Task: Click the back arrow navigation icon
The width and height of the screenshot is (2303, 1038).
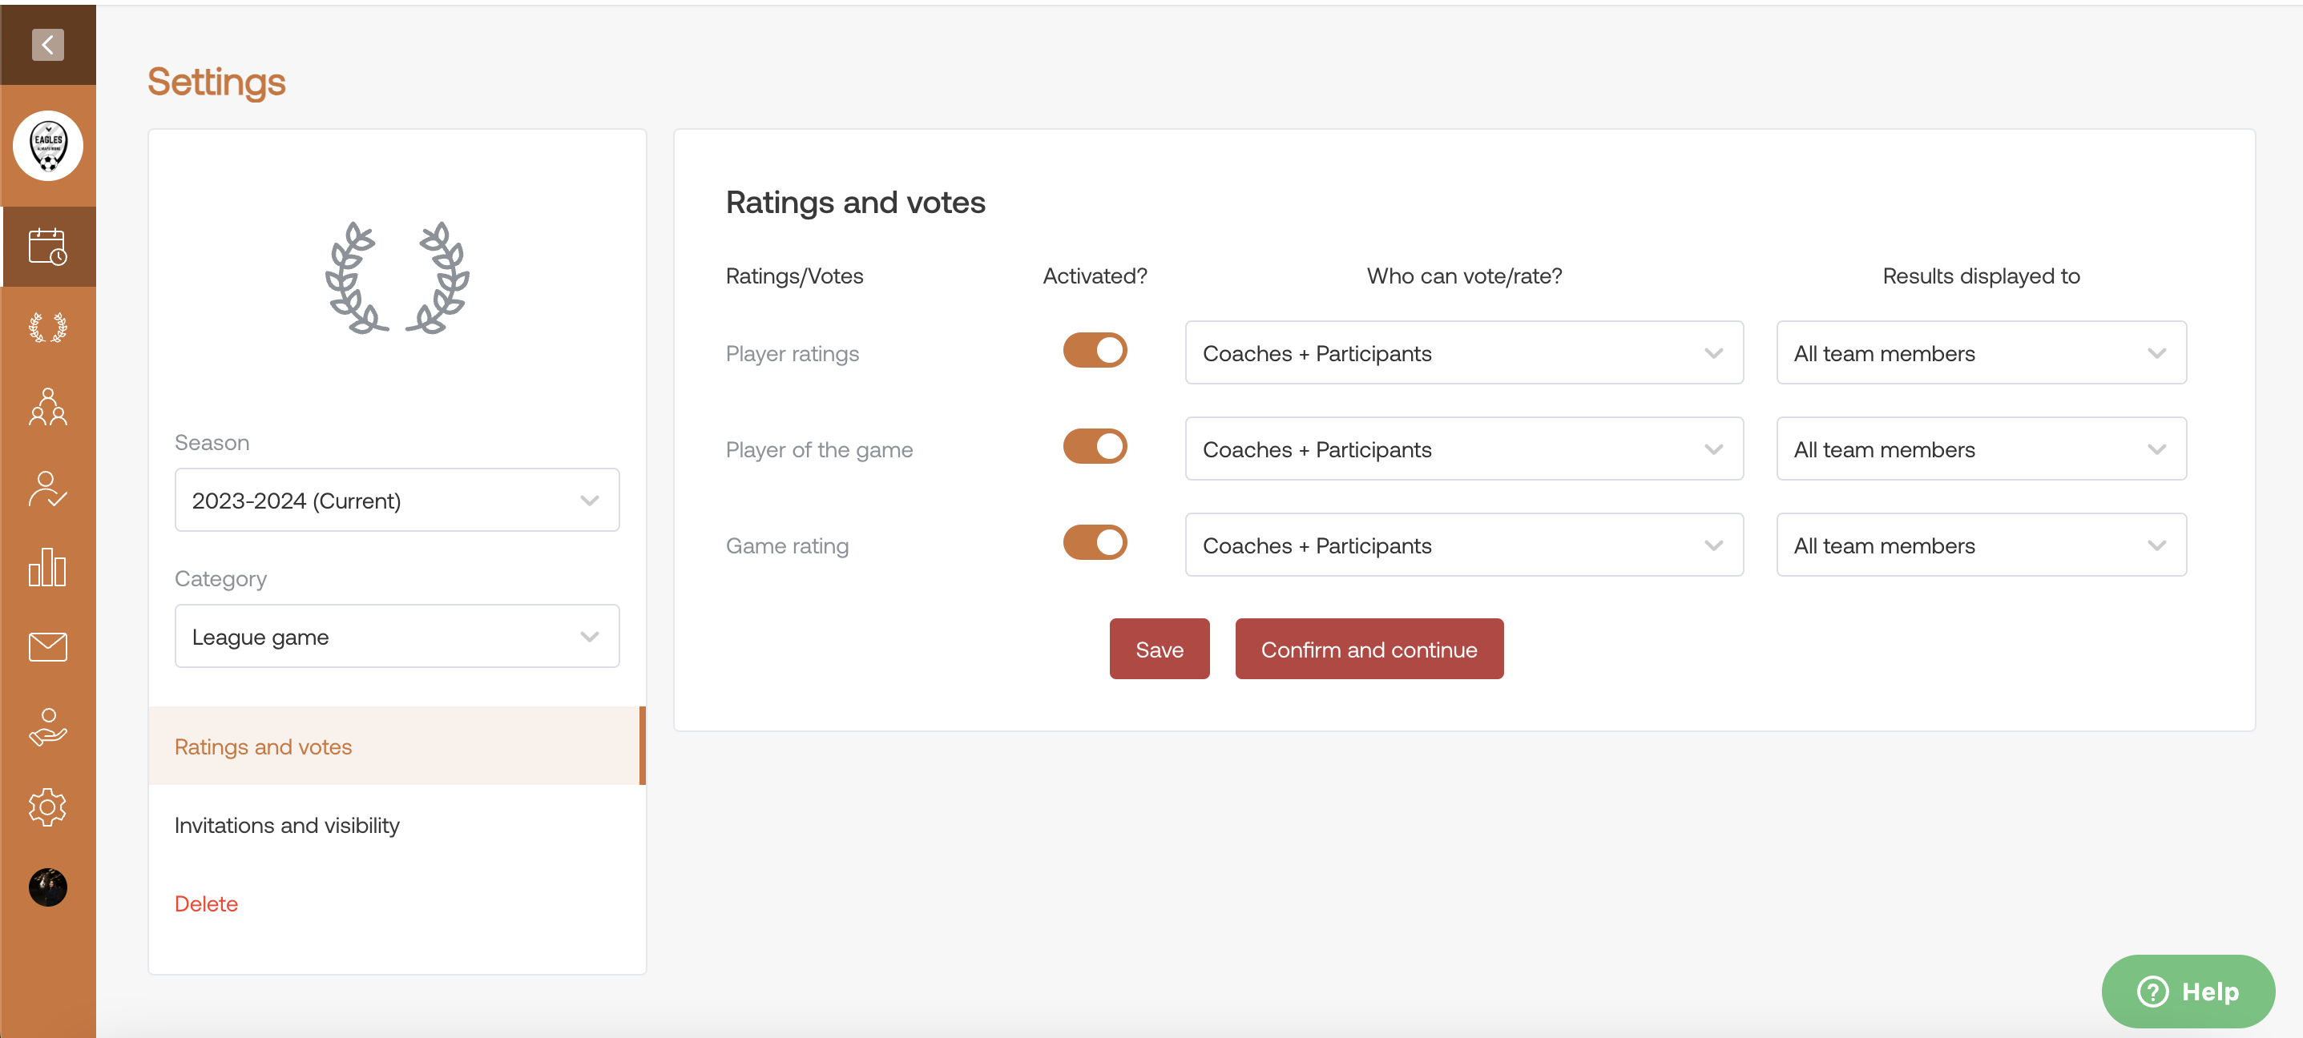Action: [47, 42]
